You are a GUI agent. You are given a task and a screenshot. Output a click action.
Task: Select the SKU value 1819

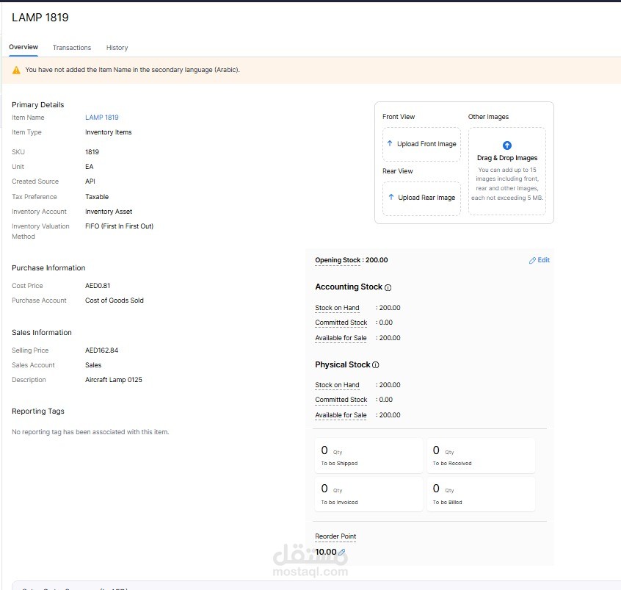coord(92,152)
